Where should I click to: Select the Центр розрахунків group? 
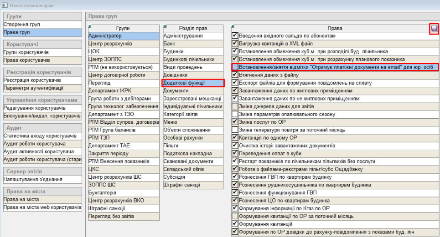click(110, 44)
